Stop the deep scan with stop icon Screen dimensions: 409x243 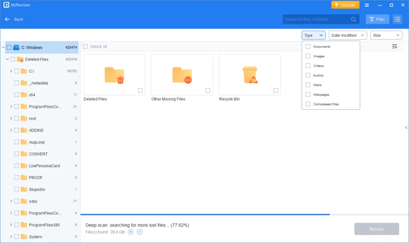pyautogui.click(x=131, y=232)
